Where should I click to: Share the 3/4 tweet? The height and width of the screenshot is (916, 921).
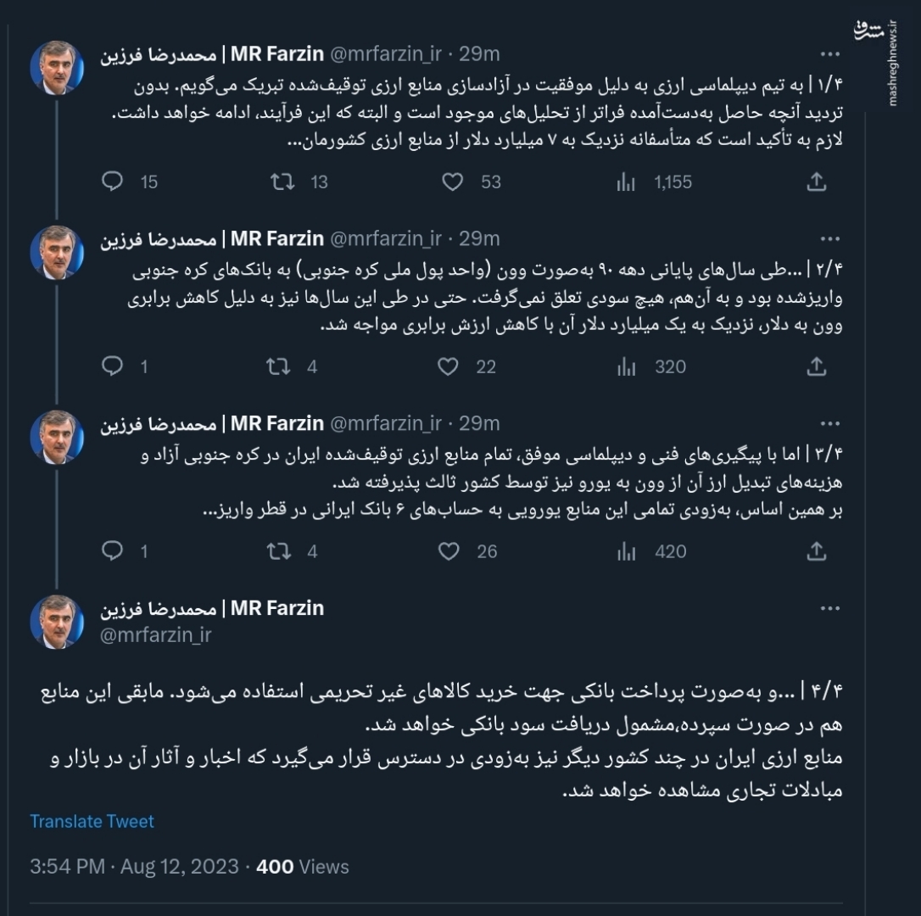click(817, 551)
